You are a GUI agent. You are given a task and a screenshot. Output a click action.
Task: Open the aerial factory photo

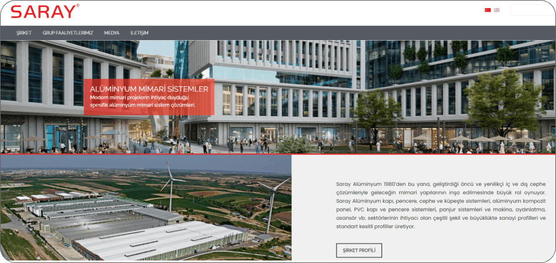click(146, 208)
